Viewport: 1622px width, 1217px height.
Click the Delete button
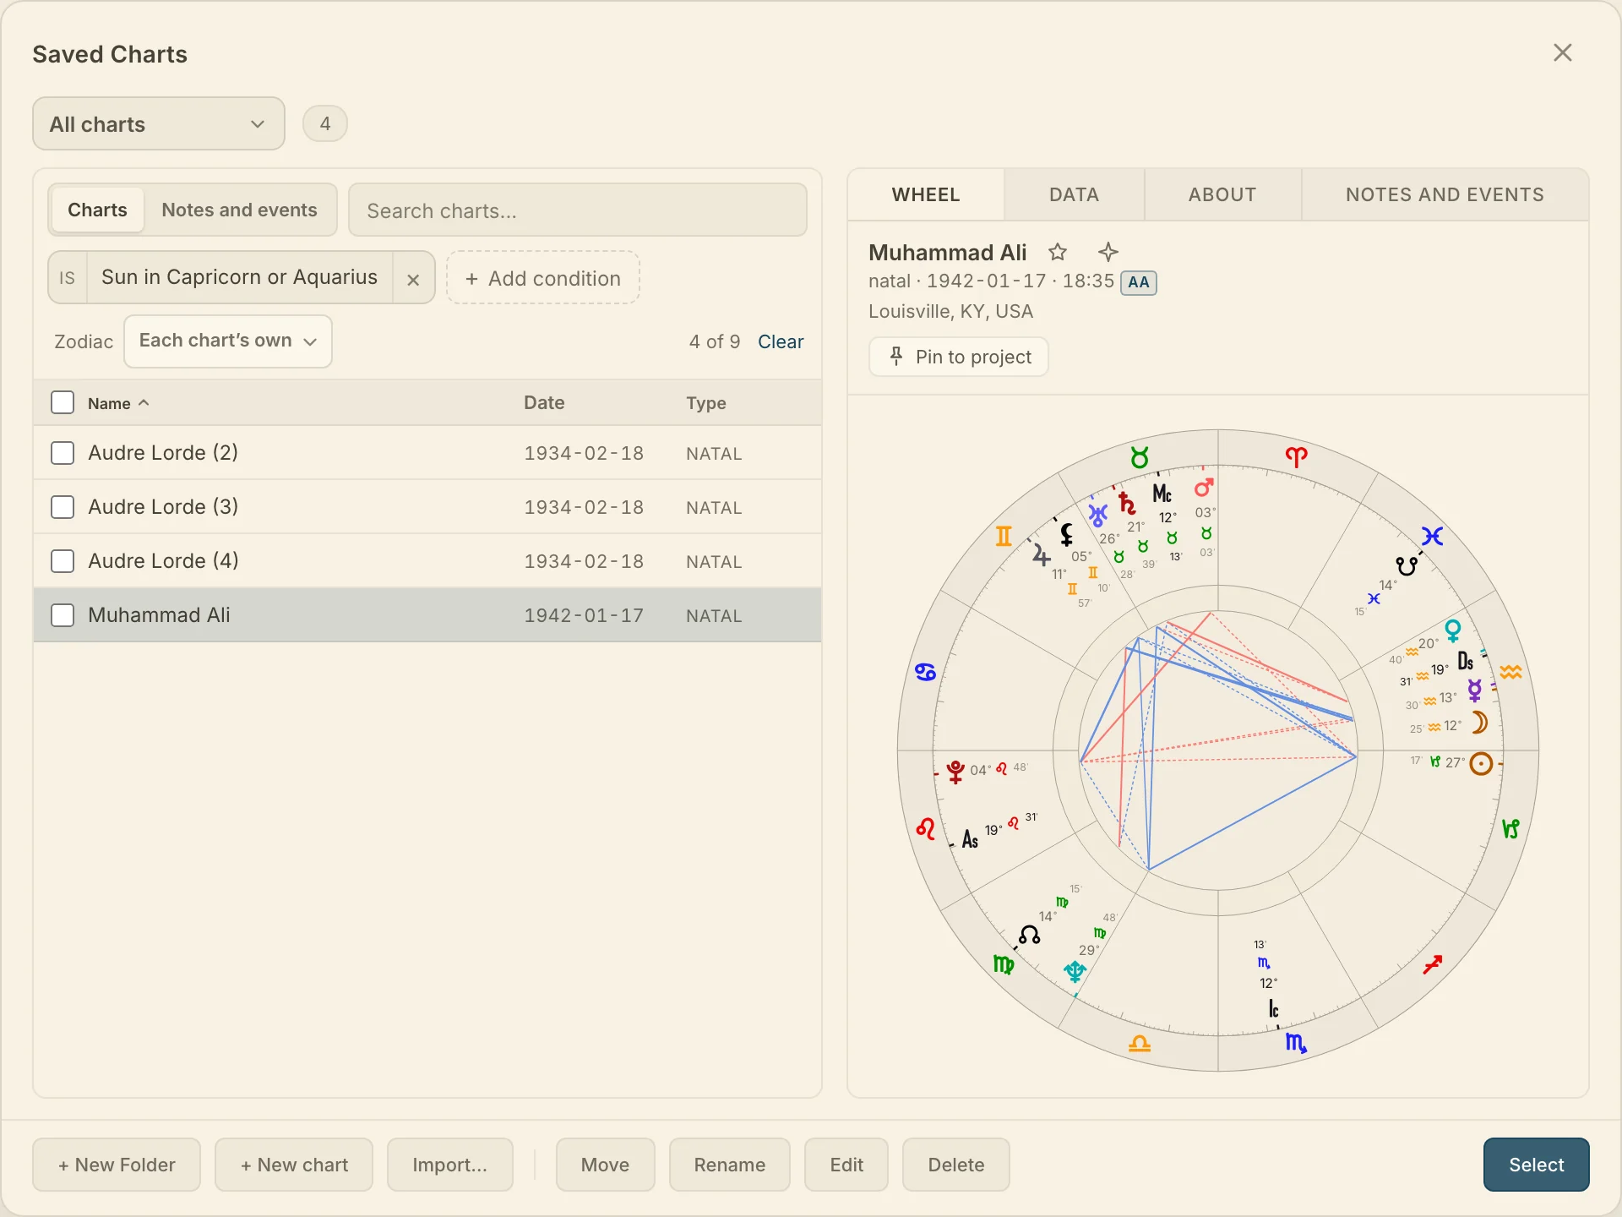(956, 1165)
